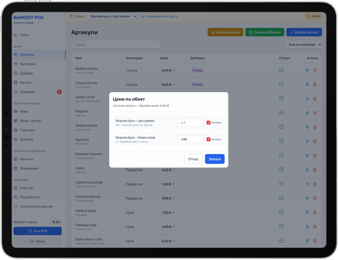Viewport: 338px width, 260px height.
Task: Uncheck Активен for Морски Бриз – Южен плаж
Action: coord(208,140)
